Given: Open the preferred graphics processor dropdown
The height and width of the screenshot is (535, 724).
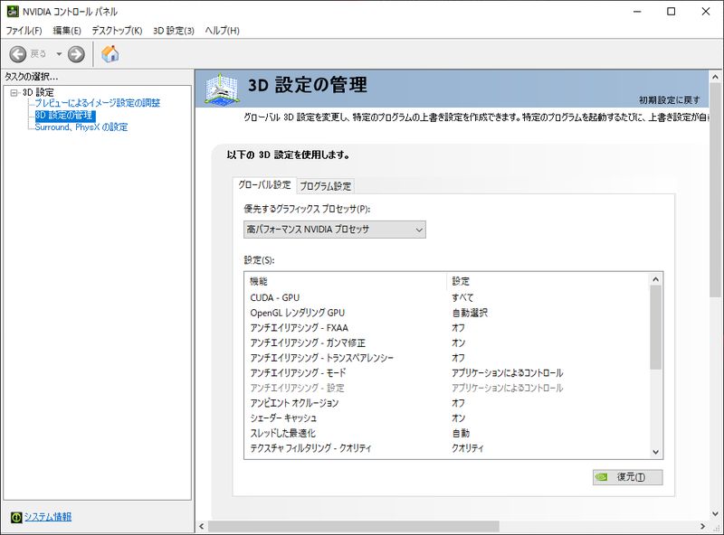Looking at the screenshot, I should point(335,230).
